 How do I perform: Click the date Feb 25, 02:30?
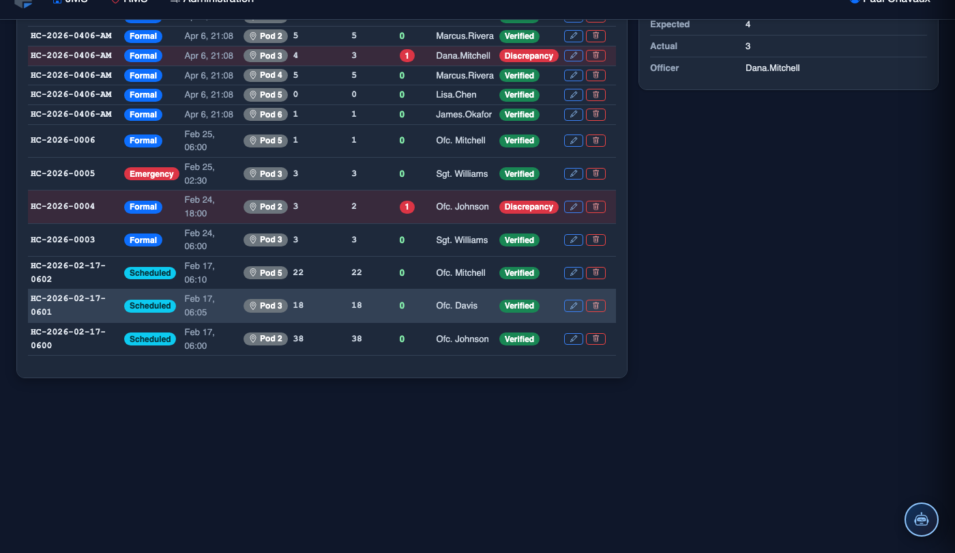point(199,174)
